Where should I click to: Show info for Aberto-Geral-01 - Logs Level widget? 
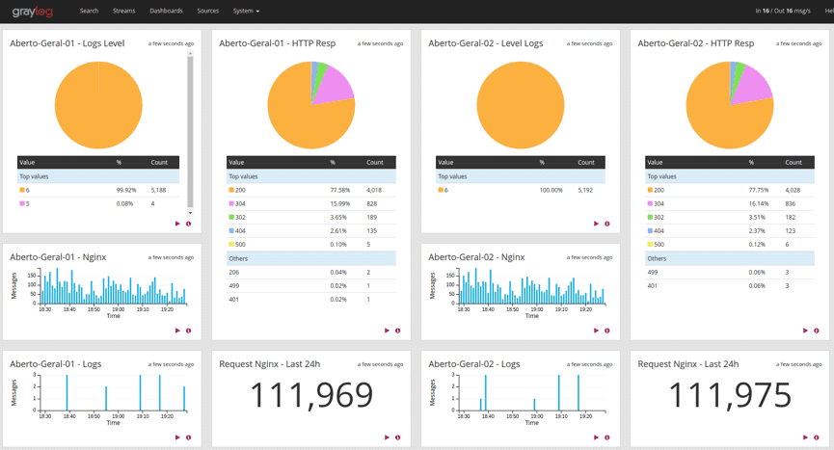pyautogui.click(x=188, y=224)
